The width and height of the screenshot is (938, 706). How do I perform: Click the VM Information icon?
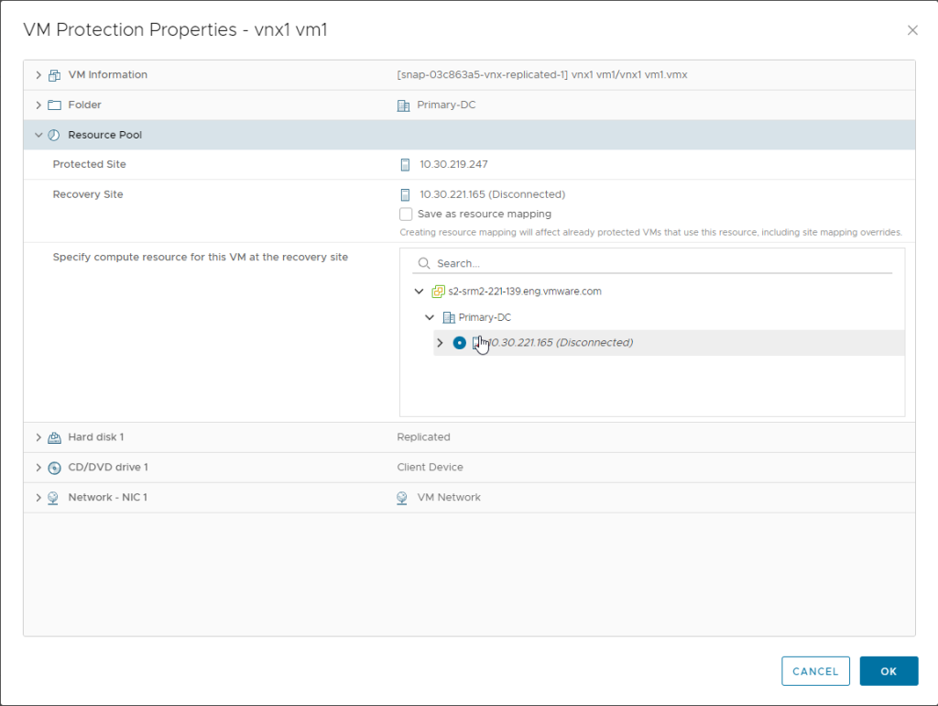point(54,75)
